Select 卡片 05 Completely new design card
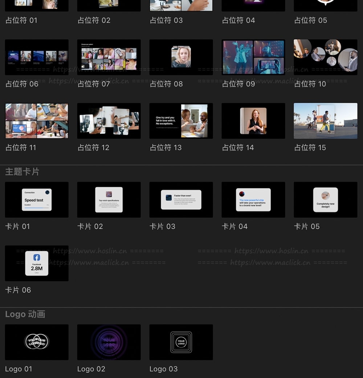The width and height of the screenshot is (363, 378). tap(326, 200)
